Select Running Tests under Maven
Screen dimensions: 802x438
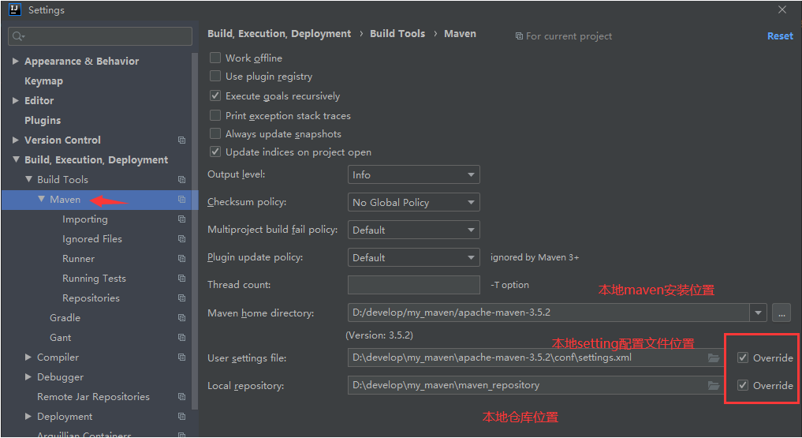94,279
